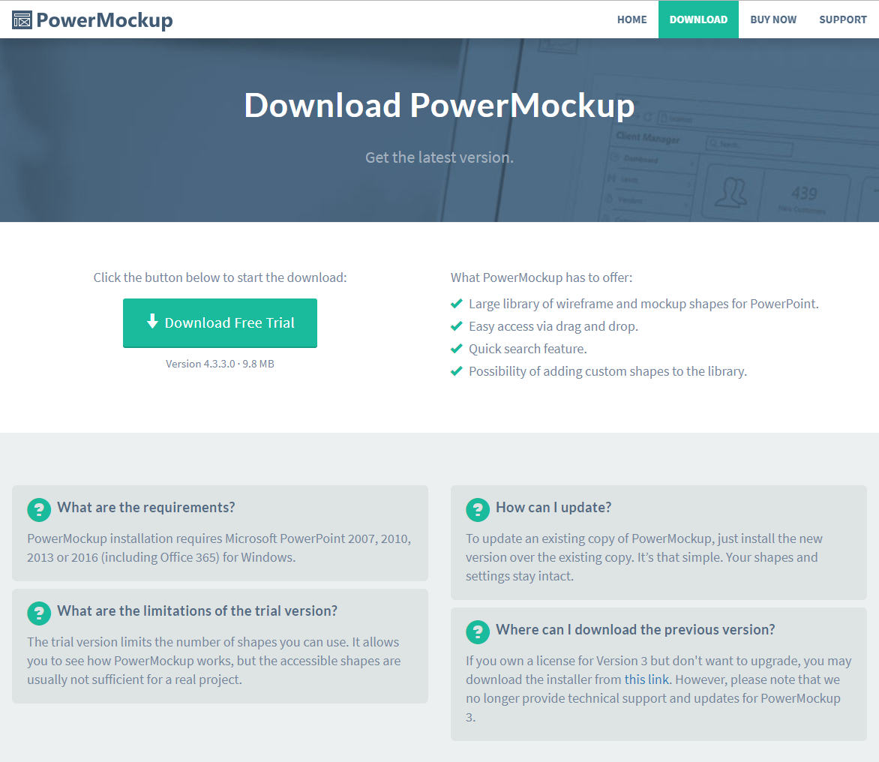The image size is (879, 762).
Task: Click 'How can I update?' heading
Action: (553, 508)
